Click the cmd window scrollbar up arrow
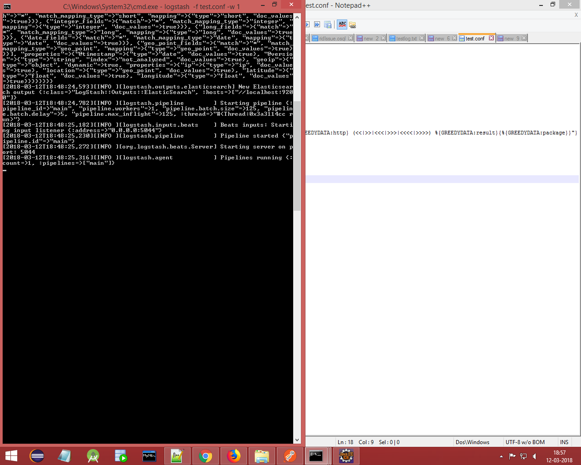581x465 pixels. click(297, 17)
